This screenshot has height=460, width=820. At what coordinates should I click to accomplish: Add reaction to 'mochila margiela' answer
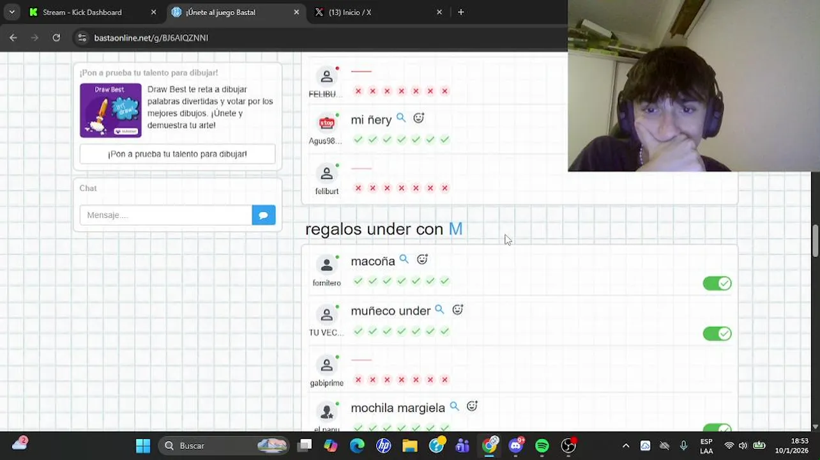(x=472, y=406)
